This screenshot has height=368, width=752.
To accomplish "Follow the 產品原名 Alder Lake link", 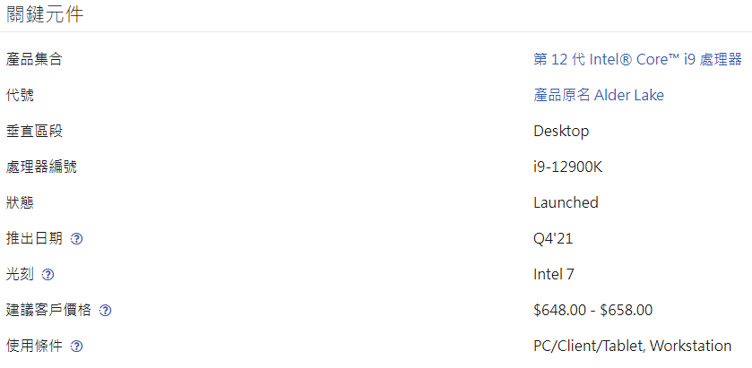I will click(x=599, y=95).
